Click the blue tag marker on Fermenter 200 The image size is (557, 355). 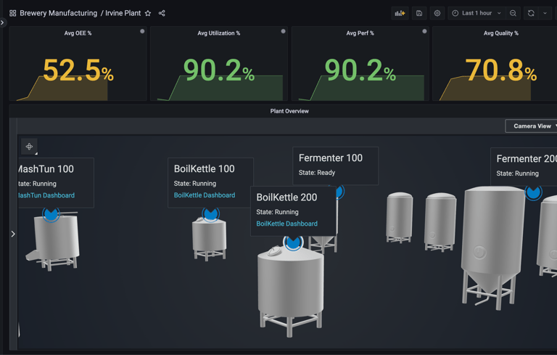click(x=533, y=192)
